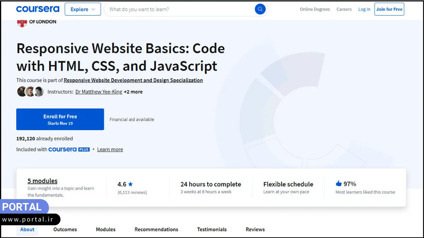
Task: Click the thumbs-up icon near 97%
Action: coord(338,184)
